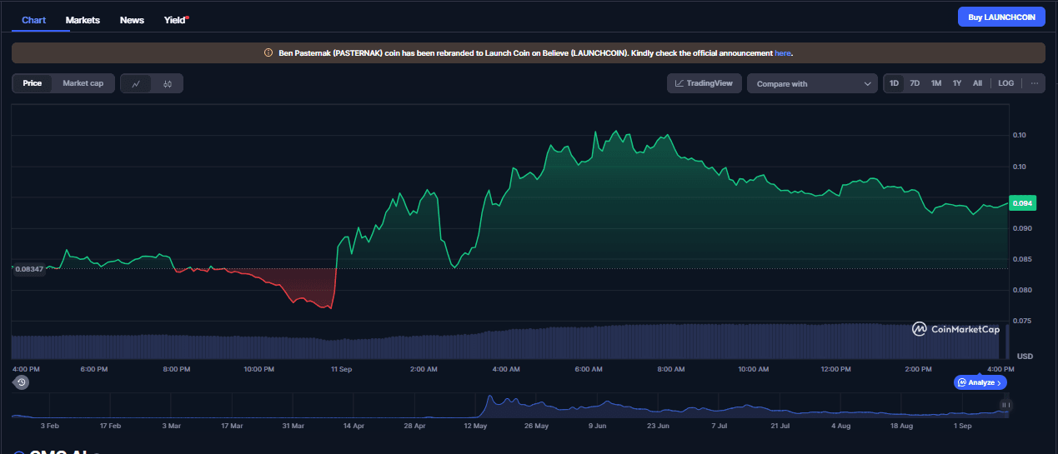1058x454 pixels.
Task: Click the 3 Feb date on range navigator
Action: point(50,426)
